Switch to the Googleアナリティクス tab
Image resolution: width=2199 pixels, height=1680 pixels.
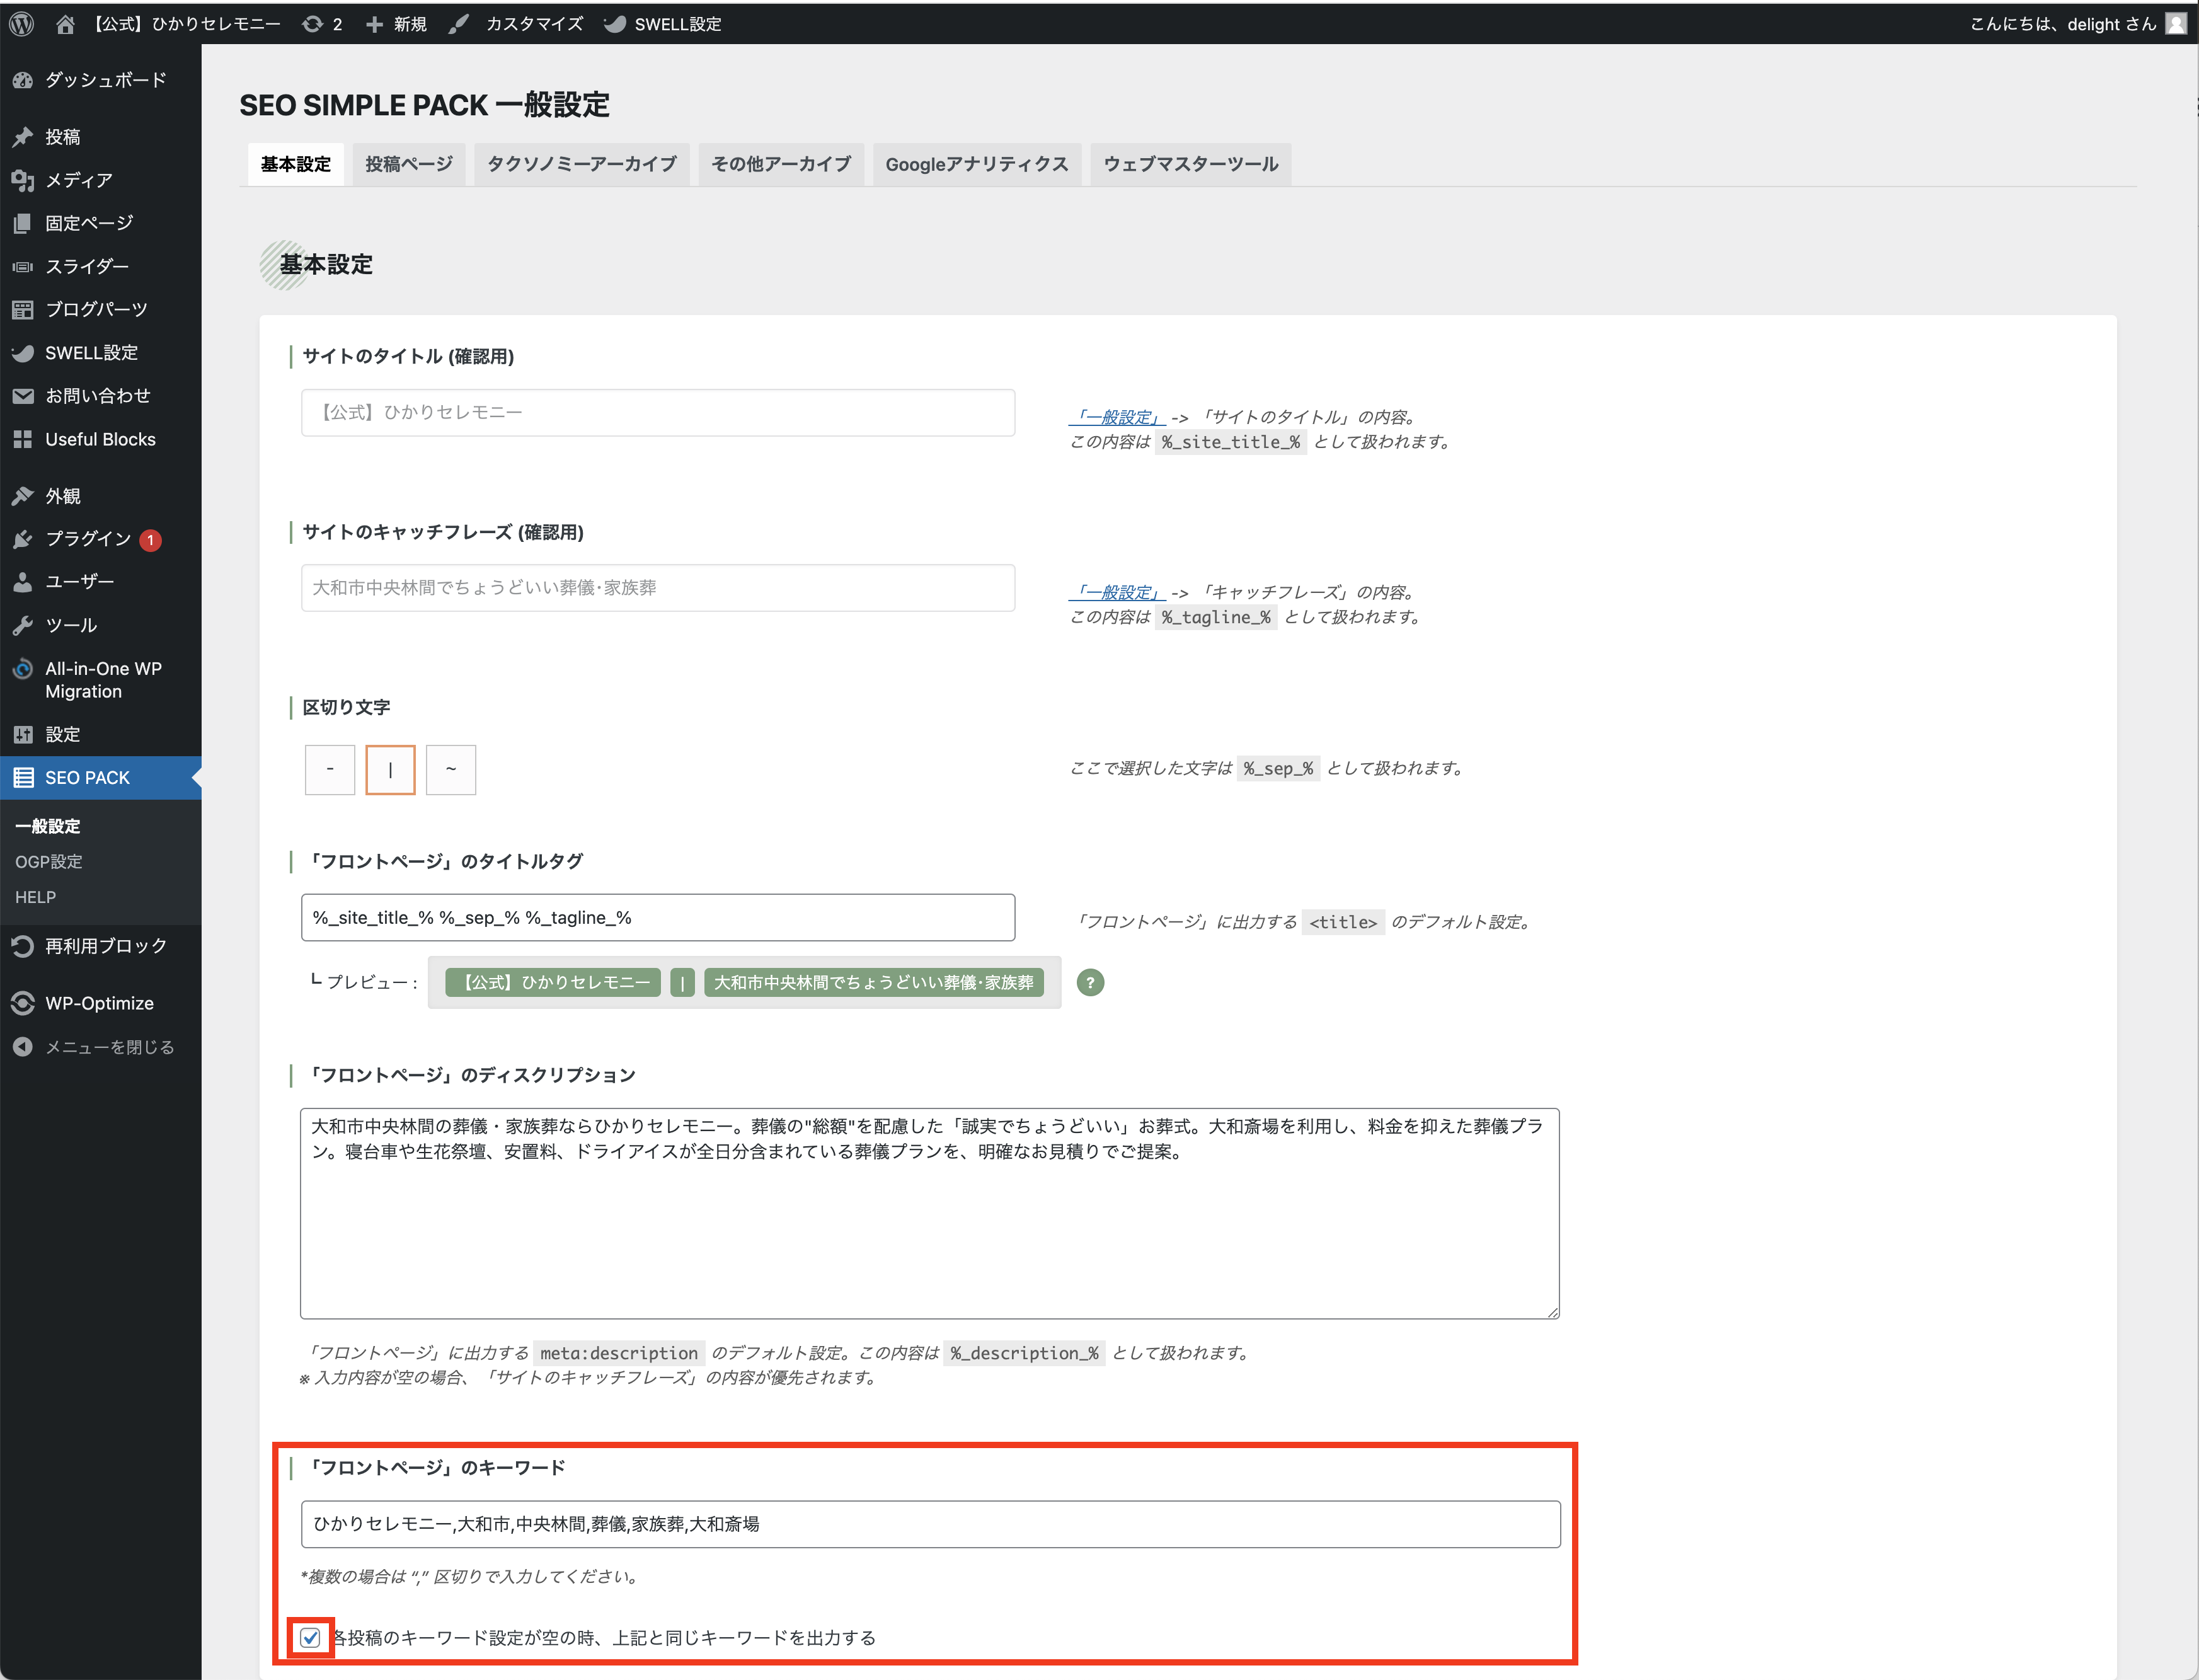pyautogui.click(x=977, y=164)
